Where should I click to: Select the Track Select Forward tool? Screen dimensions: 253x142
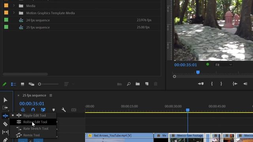tap(5, 108)
